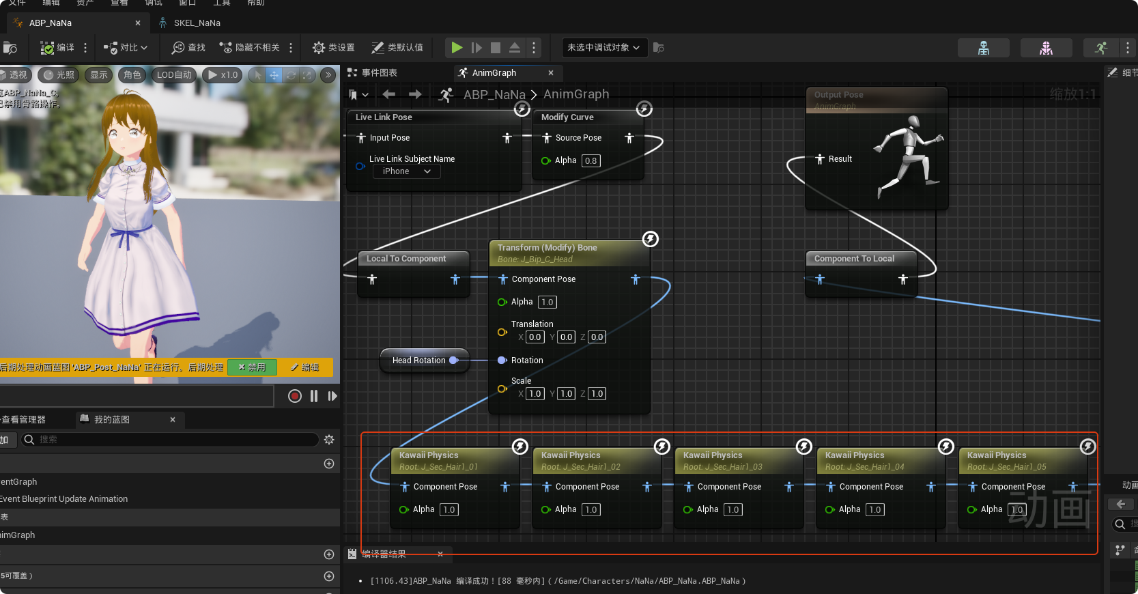Activate the rotate gizmo tool
Image resolution: width=1138 pixels, height=594 pixels.
tap(291, 75)
